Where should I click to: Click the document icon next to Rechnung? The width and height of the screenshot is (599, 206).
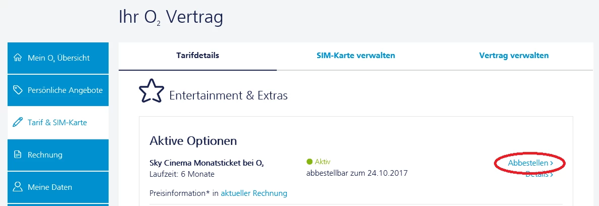[x=18, y=154]
